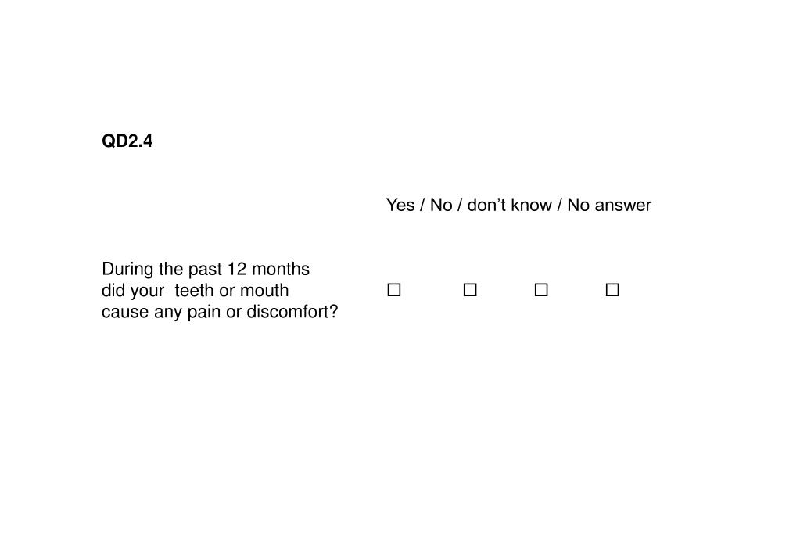Click the QD2.4 question heading
The width and height of the screenshot is (800, 533).
pyautogui.click(x=127, y=141)
